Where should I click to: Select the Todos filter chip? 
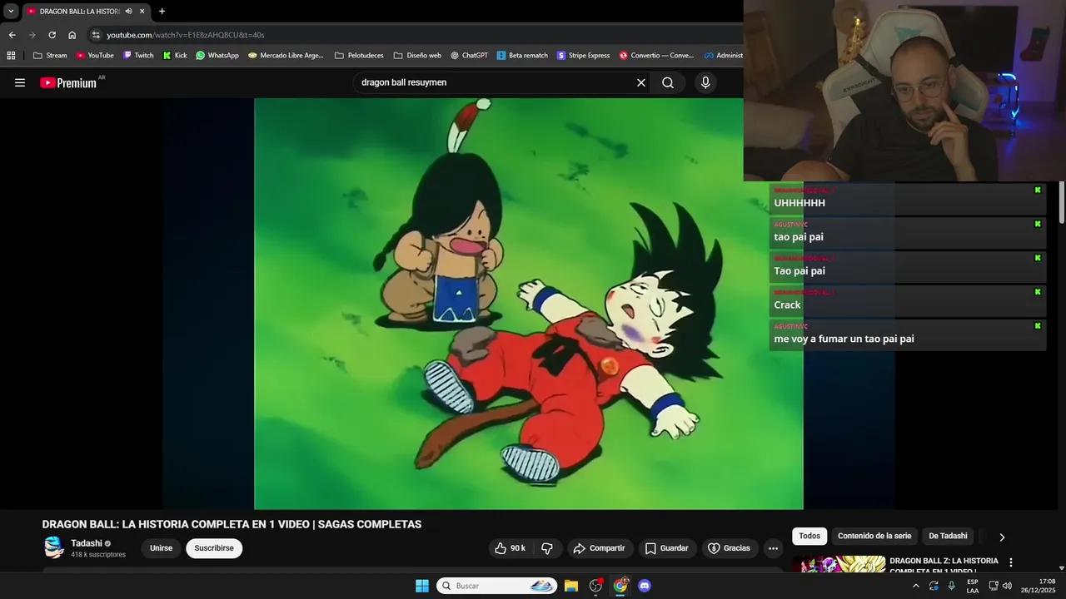809,537
